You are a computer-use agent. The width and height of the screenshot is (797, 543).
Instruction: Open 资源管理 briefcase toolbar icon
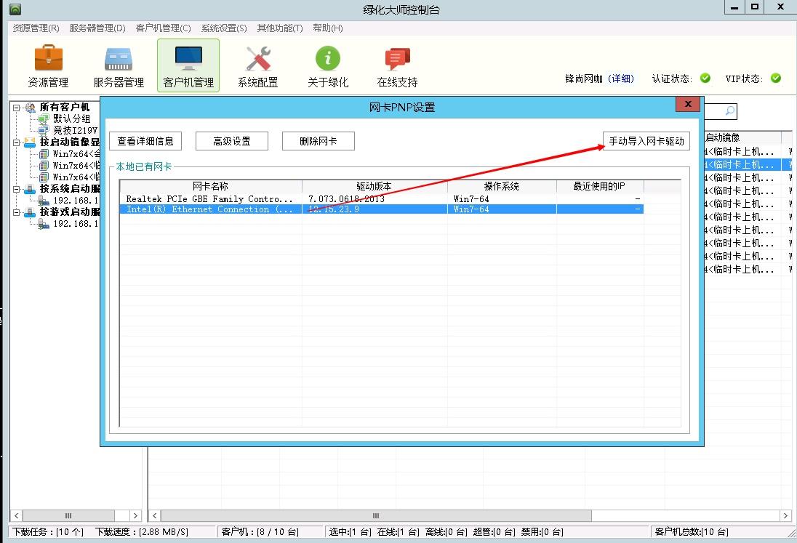(48, 60)
